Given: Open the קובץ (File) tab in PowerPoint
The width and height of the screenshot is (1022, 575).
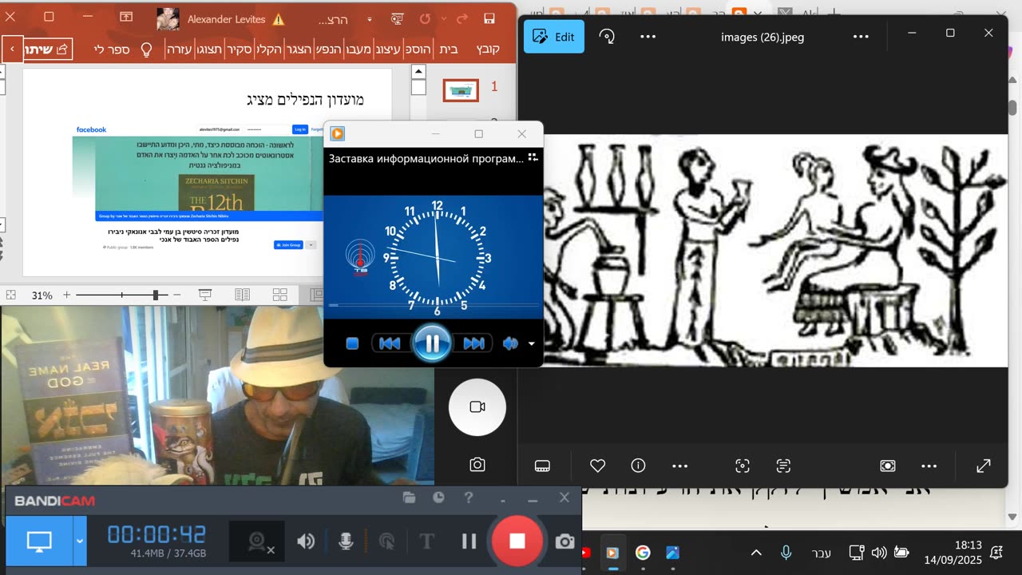Looking at the screenshot, I should pyautogui.click(x=488, y=49).
